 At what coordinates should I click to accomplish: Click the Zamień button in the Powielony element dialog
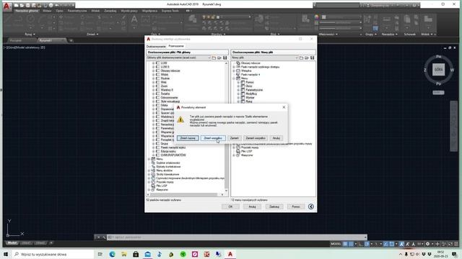tap(234, 138)
